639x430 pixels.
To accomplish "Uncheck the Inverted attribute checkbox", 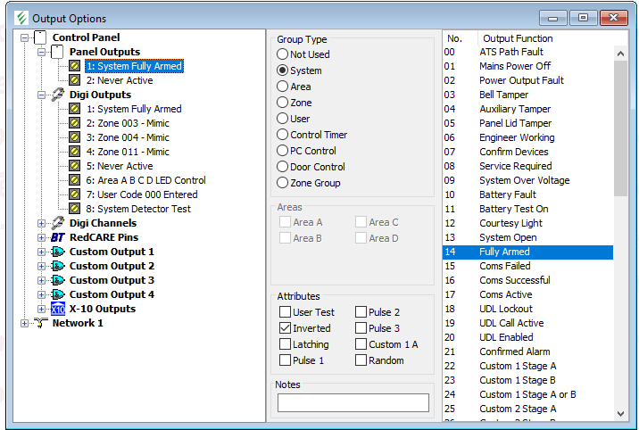I will pos(286,328).
